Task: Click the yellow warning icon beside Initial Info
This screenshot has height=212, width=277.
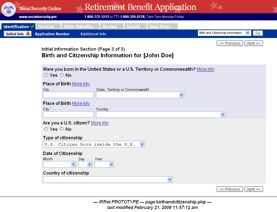Action: [x=28, y=34]
